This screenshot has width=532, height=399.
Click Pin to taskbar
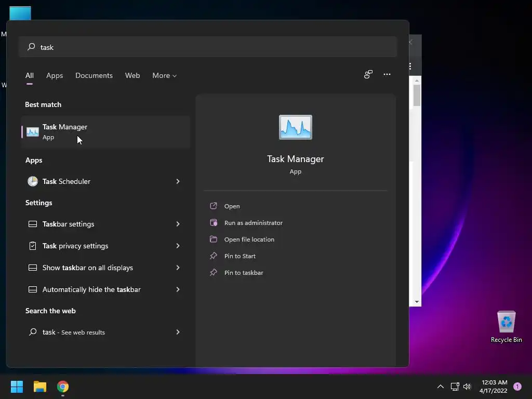244,273
